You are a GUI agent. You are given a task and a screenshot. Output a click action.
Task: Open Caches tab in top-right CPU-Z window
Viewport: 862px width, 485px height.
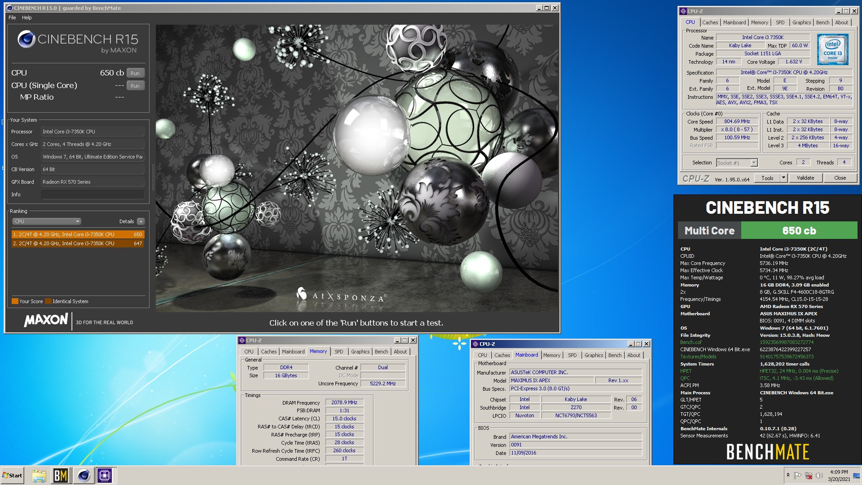click(710, 22)
